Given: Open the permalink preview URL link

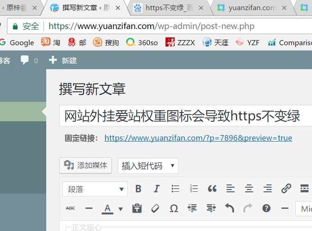Looking at the screenshot, I should [x=198, y=138].
